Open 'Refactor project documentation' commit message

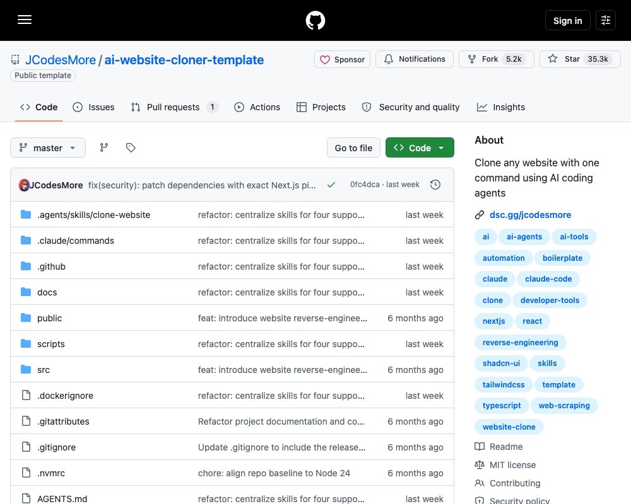pyautogui.click(x=281, y=421)
